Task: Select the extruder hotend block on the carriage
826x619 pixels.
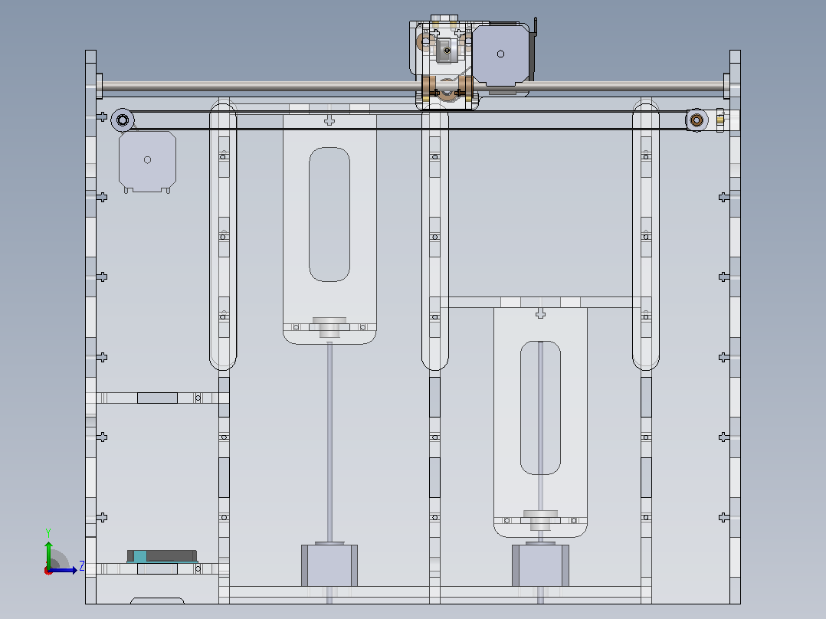Action: [x=447, y=51]
